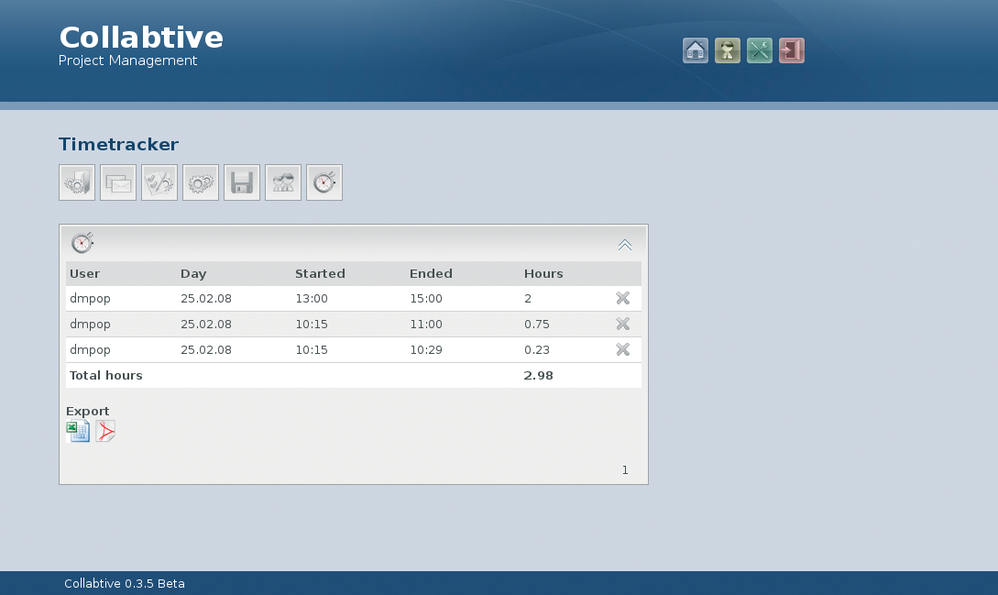Click the Ended column header
This screenshot has width=998, height=595.
pos(431,273)
